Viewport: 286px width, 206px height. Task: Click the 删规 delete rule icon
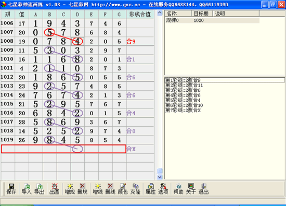pos(83,189)
